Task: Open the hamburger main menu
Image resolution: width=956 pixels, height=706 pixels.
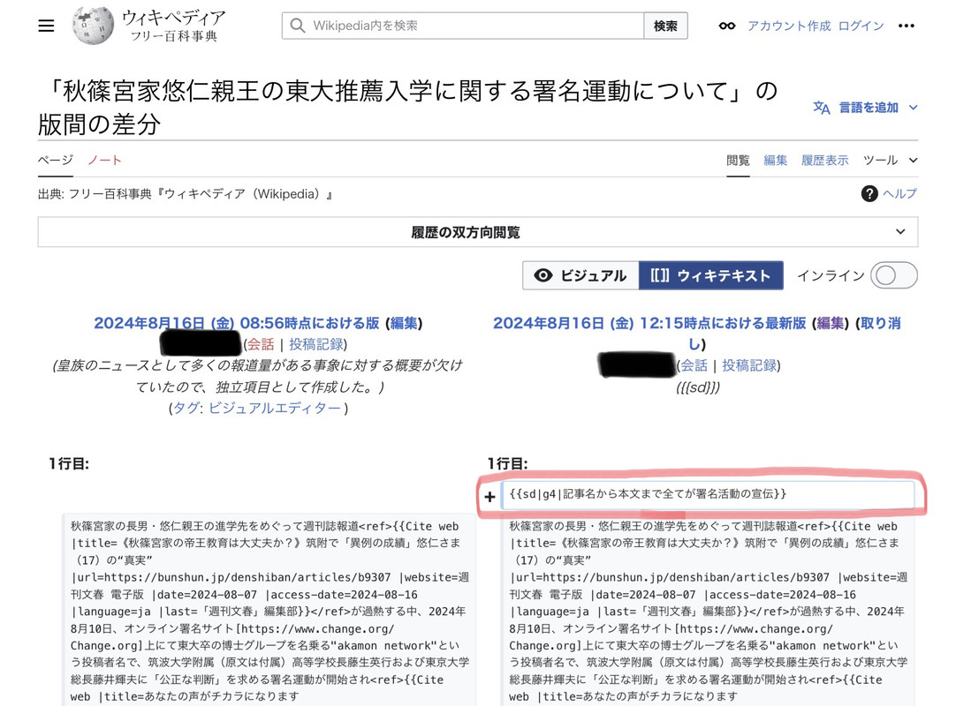Action: point(46,26)
